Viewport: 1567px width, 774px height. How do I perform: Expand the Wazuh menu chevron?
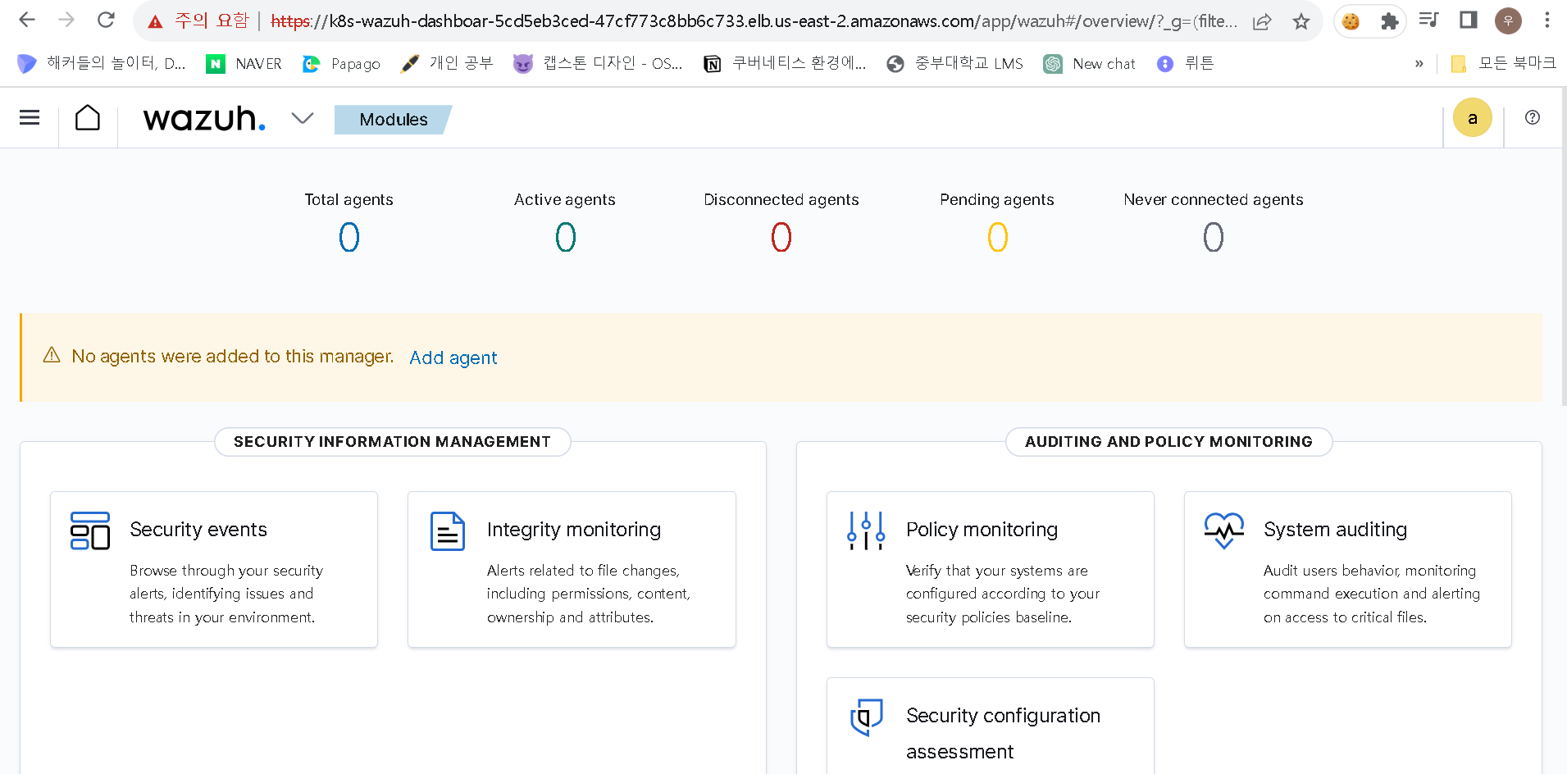(303, 118)
